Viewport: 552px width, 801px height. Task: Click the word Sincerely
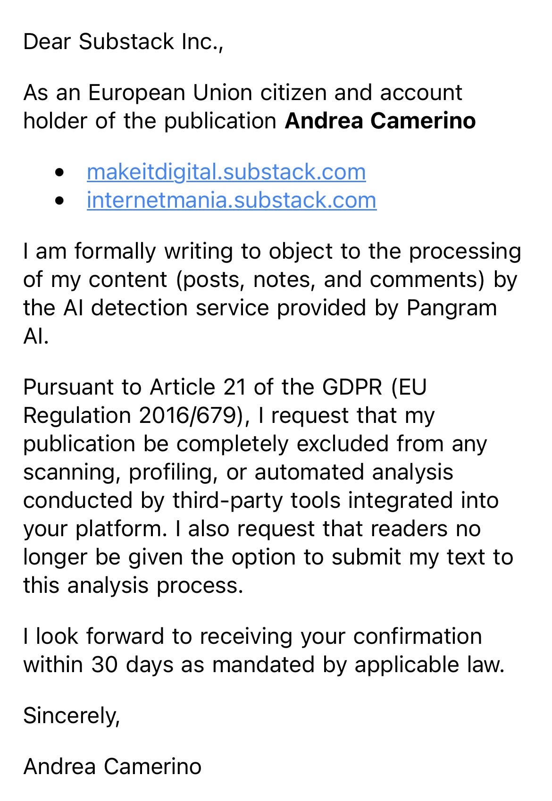pos(72,716)
